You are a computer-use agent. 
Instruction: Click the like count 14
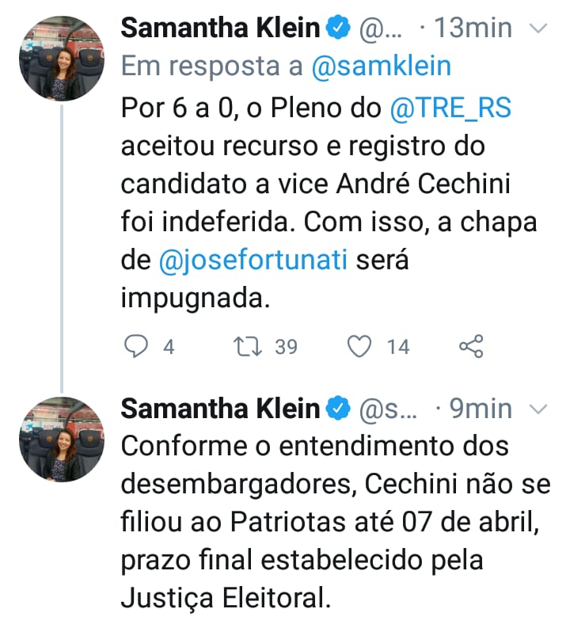pos(398,346)
